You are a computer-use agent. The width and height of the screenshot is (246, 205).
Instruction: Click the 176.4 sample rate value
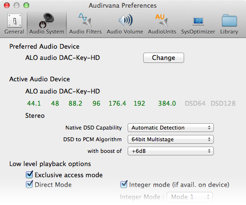(117, 103)
